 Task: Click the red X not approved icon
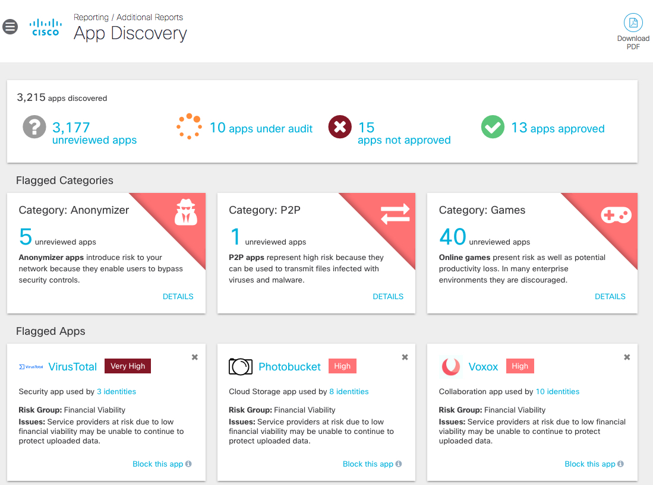point(340,127)
